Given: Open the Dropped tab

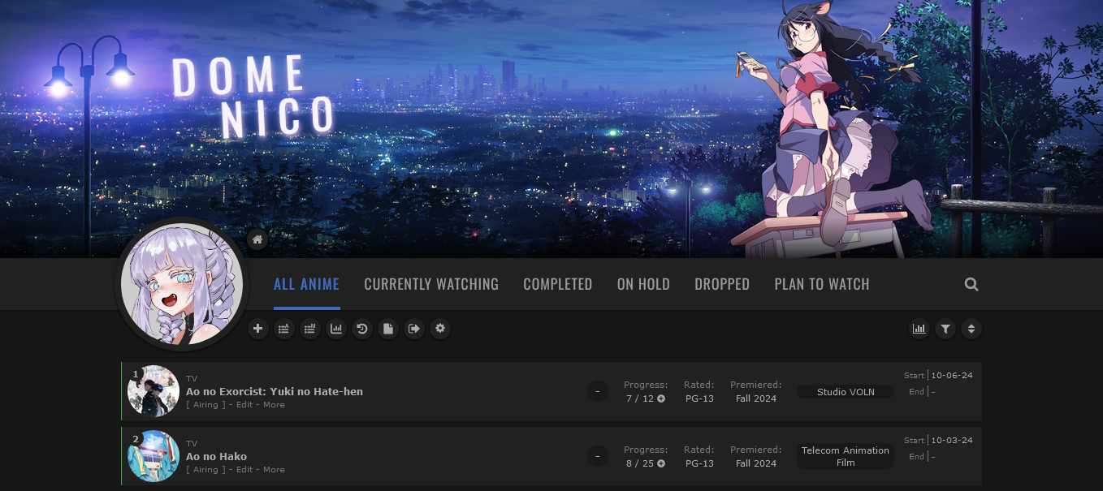Looking at the screenshot, I should pyautogui.click(x=722, y=284).
